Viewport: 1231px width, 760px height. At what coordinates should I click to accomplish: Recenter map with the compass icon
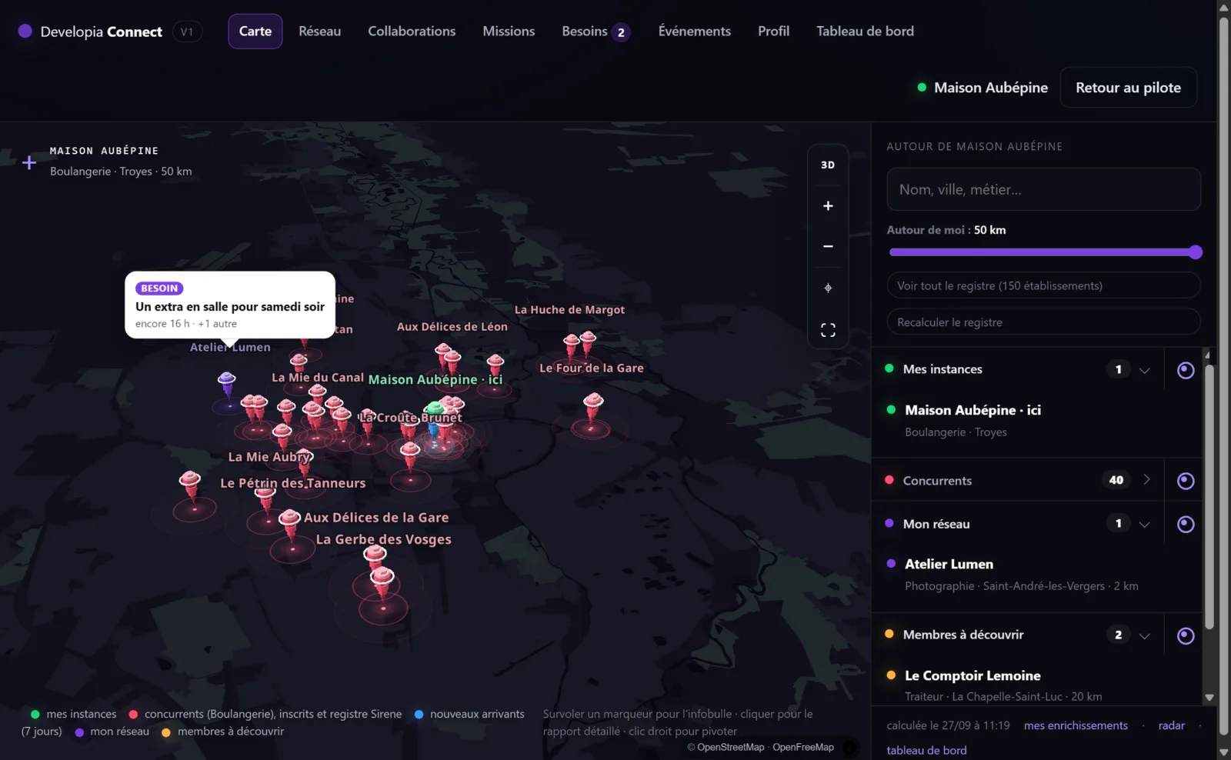click(828, 288)
